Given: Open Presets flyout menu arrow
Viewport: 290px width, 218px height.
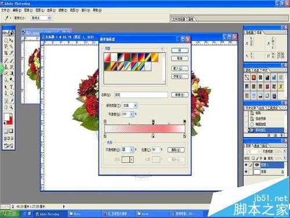Looking at the screenshot, I should 162,48.
